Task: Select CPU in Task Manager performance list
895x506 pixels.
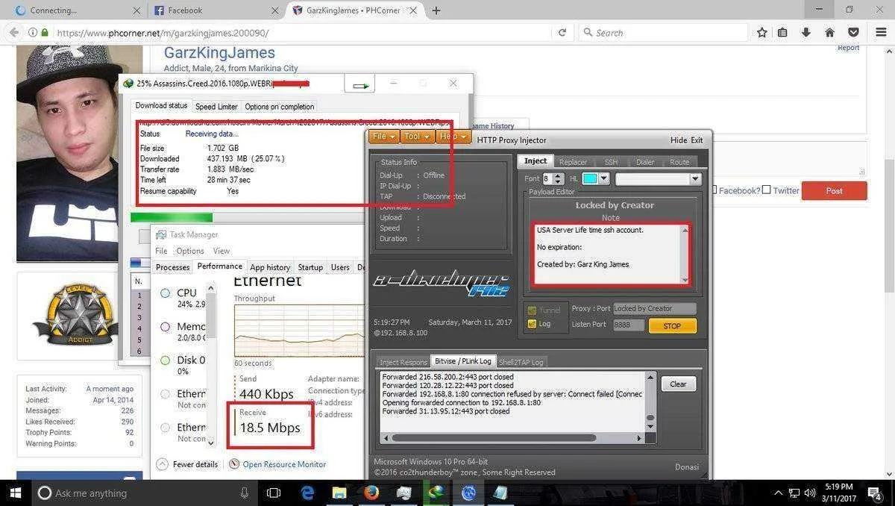Action: pyautogui.click(x=183, y=297)
